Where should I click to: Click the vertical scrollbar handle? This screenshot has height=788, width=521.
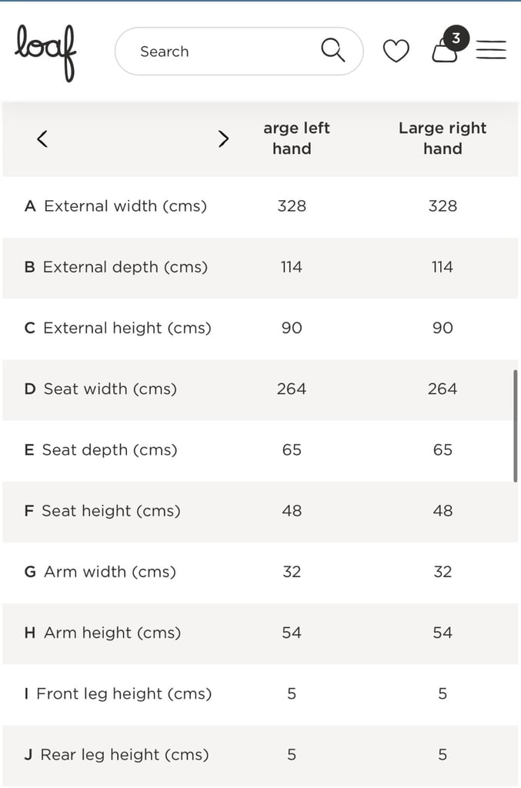[515, 426]
